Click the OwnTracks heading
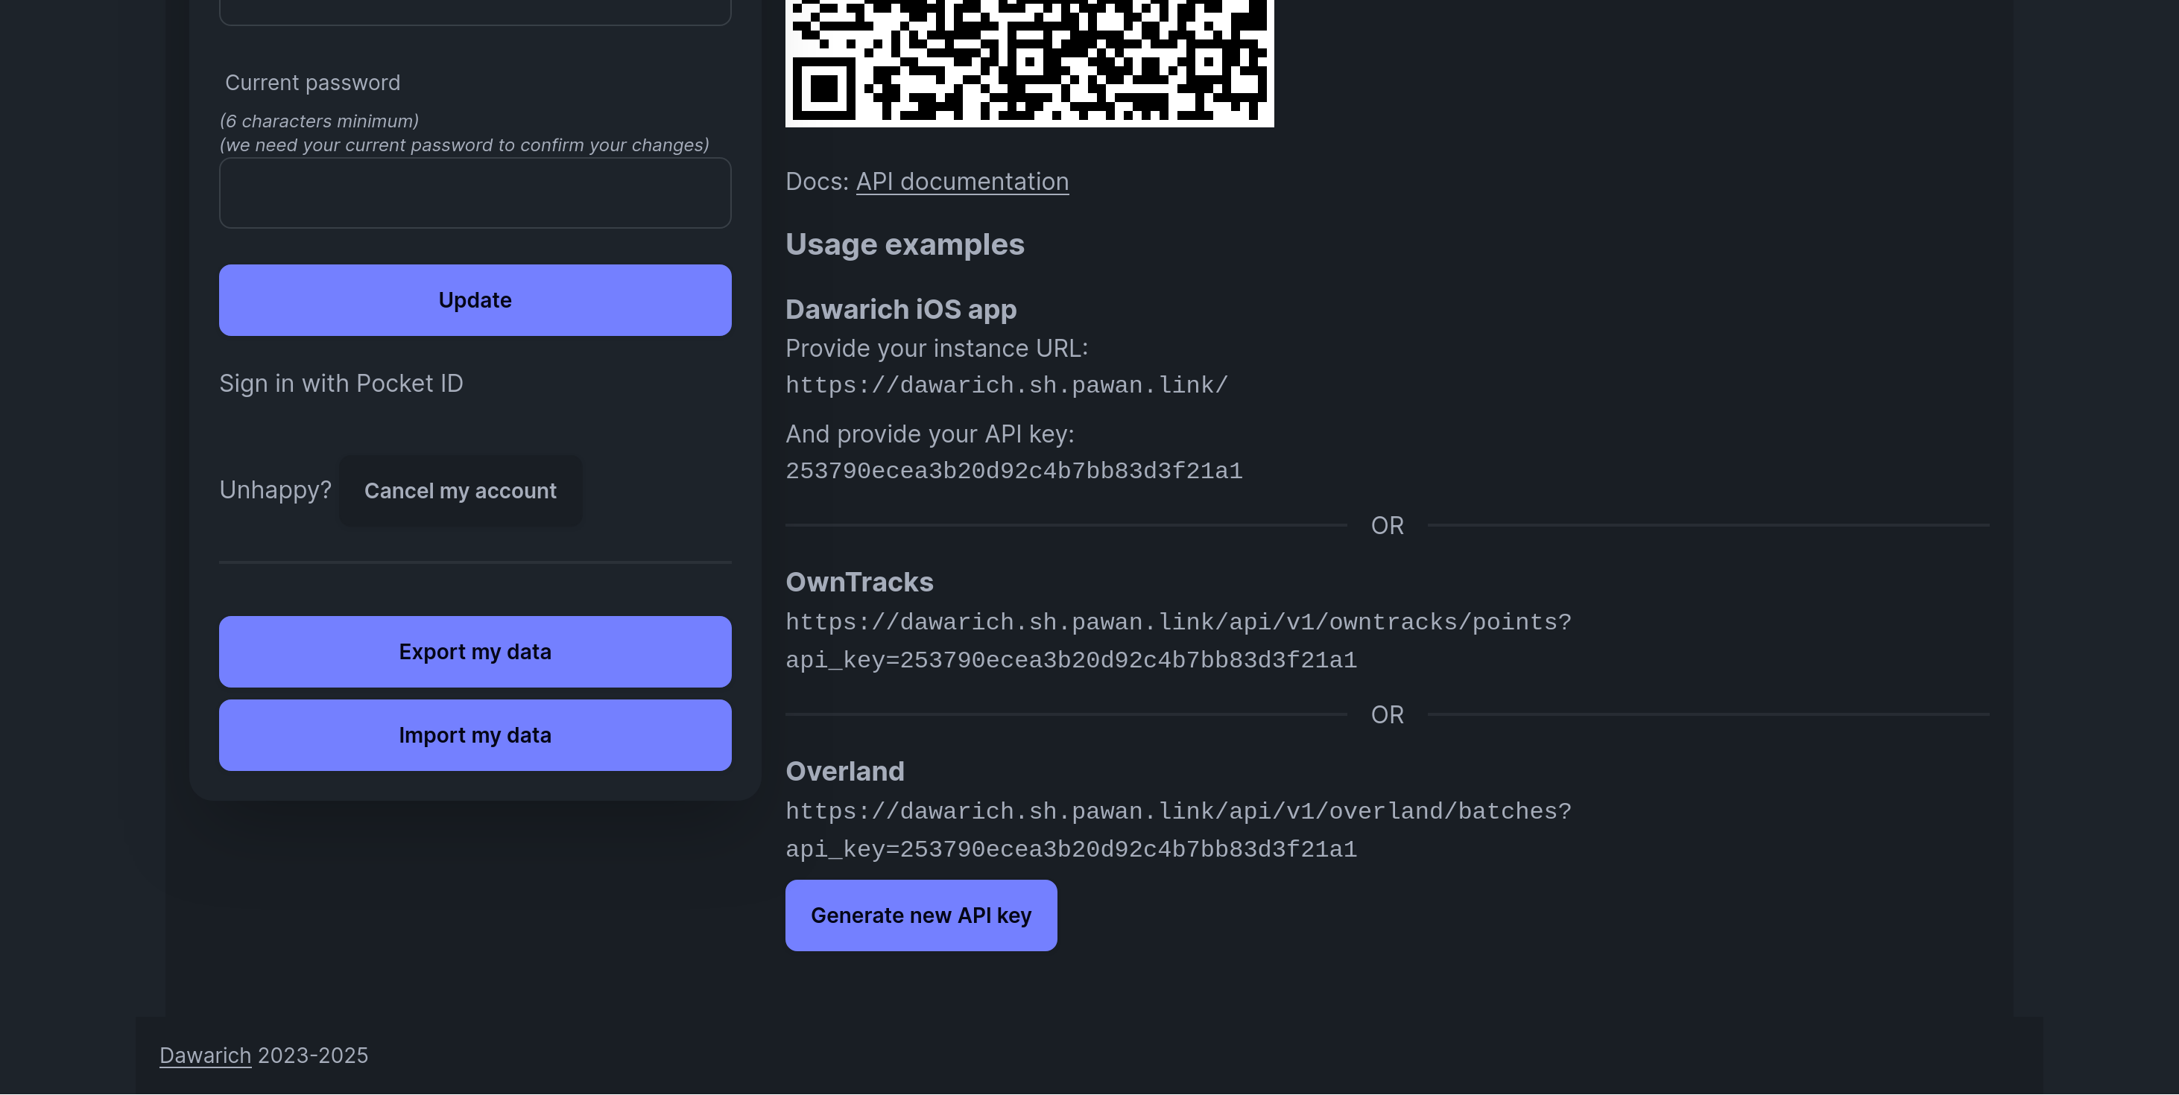Image resolution: width=2179 pixels, height=1095 pixels. coord(858,581)
